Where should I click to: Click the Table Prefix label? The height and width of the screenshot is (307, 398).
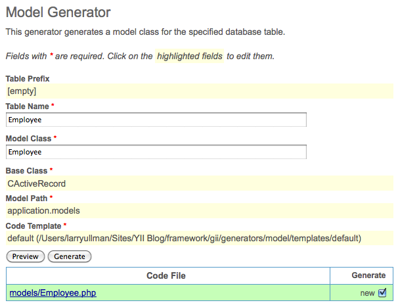28,79
